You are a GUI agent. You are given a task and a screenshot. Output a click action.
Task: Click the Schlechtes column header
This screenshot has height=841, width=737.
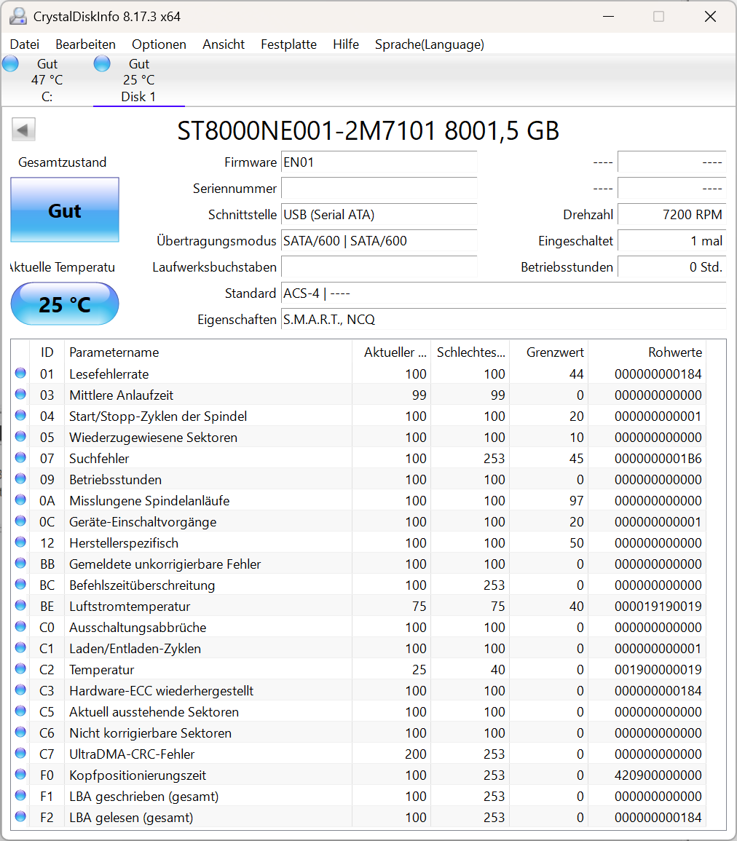pyautogui.click(x=470, y=352)
